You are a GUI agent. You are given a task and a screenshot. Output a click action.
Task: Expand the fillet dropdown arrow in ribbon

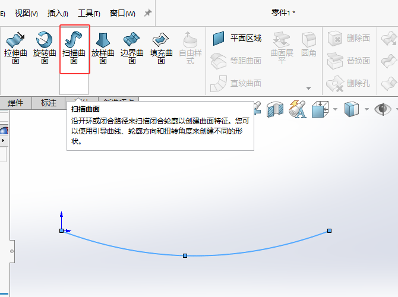pos(309,89)
